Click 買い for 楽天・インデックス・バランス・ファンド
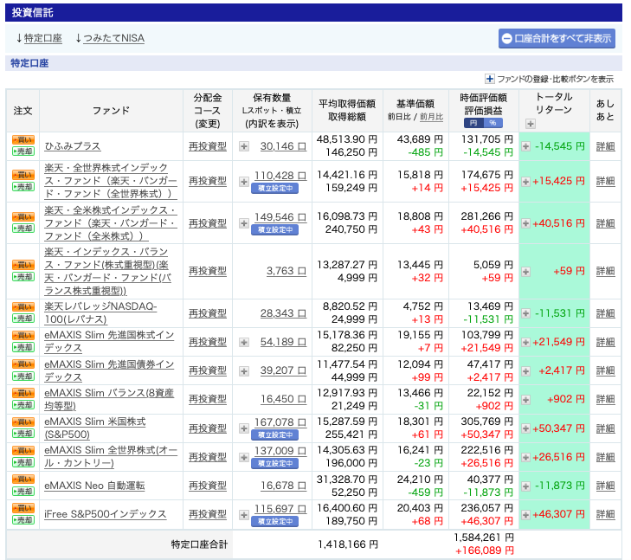Image resolution: width=631 pixels, height=560 pixels. 23,265
